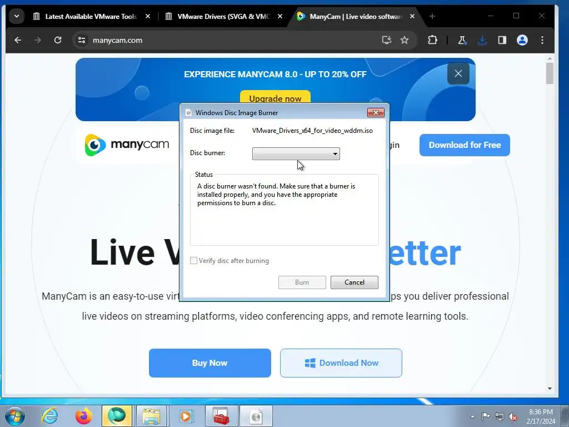This screenshot has height=427, width=569.
Task: Click the page scrollbar up arrow
Action: [550, 58]
